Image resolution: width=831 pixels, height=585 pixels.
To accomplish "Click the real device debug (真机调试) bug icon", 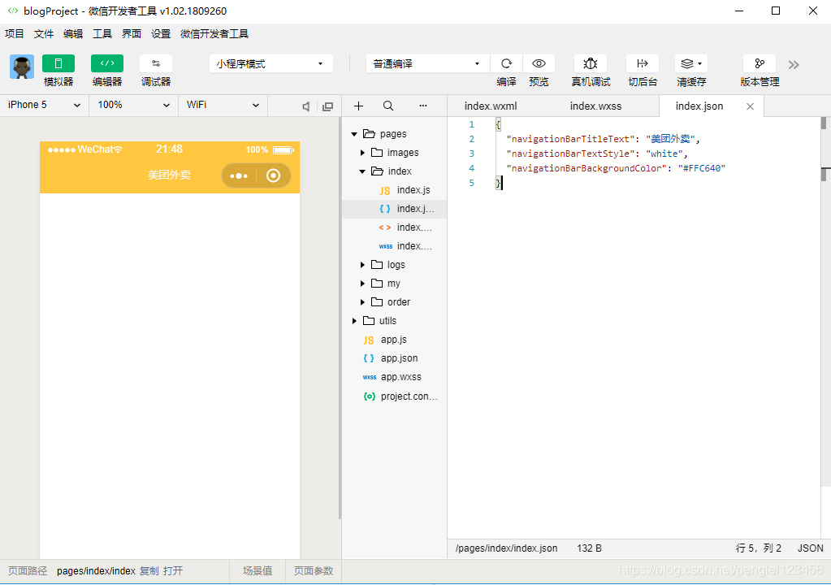I will 591,63.
